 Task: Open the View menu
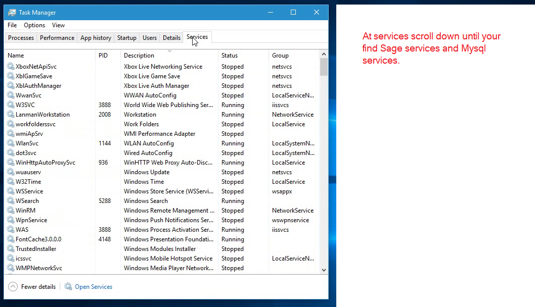point(58,25)
